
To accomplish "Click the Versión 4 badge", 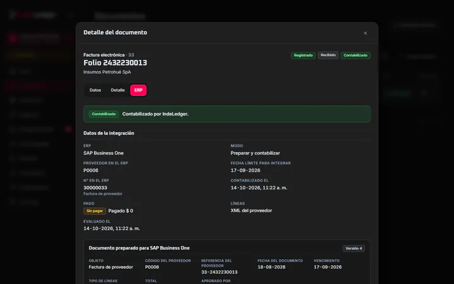I will coord(354,249).
